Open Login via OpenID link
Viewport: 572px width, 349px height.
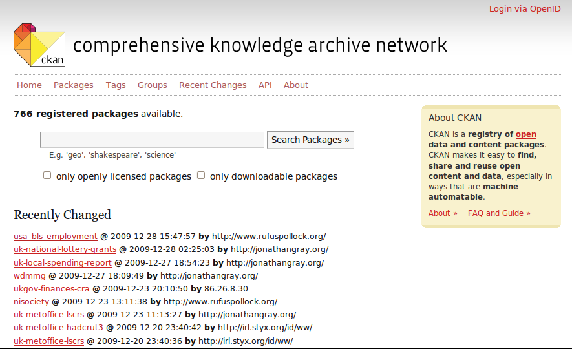525,9
